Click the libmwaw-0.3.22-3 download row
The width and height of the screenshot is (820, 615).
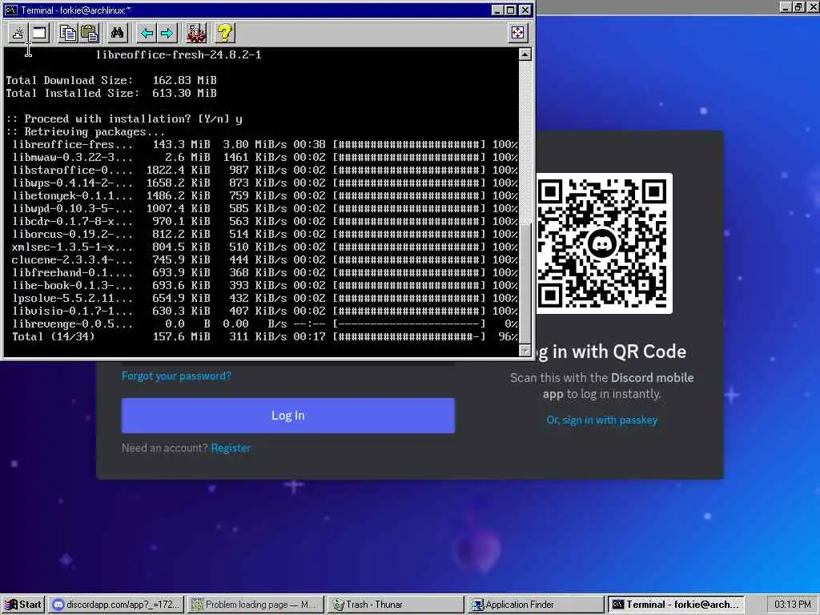(264, 158)
